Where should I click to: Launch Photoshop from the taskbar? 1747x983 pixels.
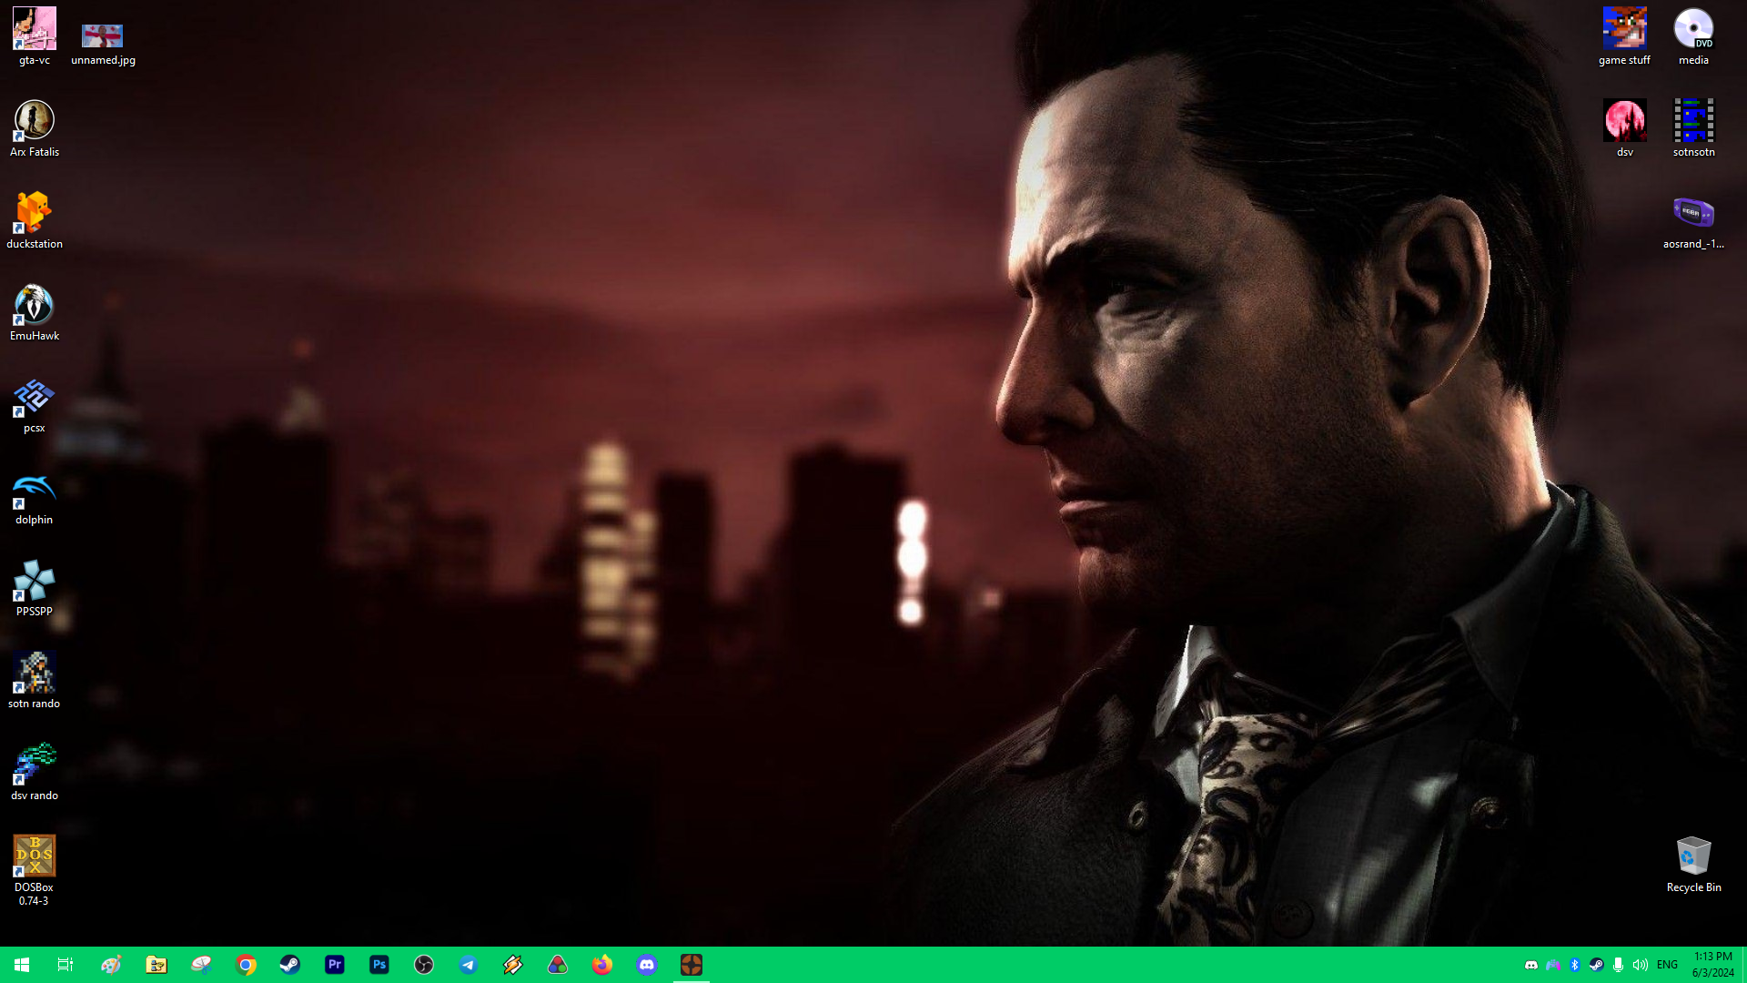coord(379,965)
